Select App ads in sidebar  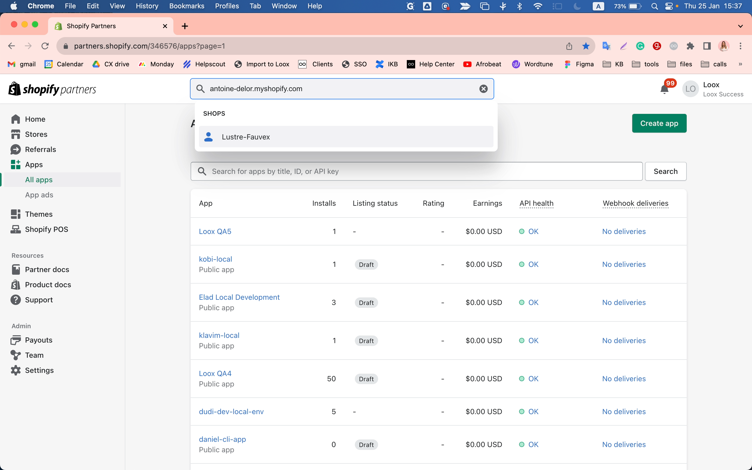(39, 195)
